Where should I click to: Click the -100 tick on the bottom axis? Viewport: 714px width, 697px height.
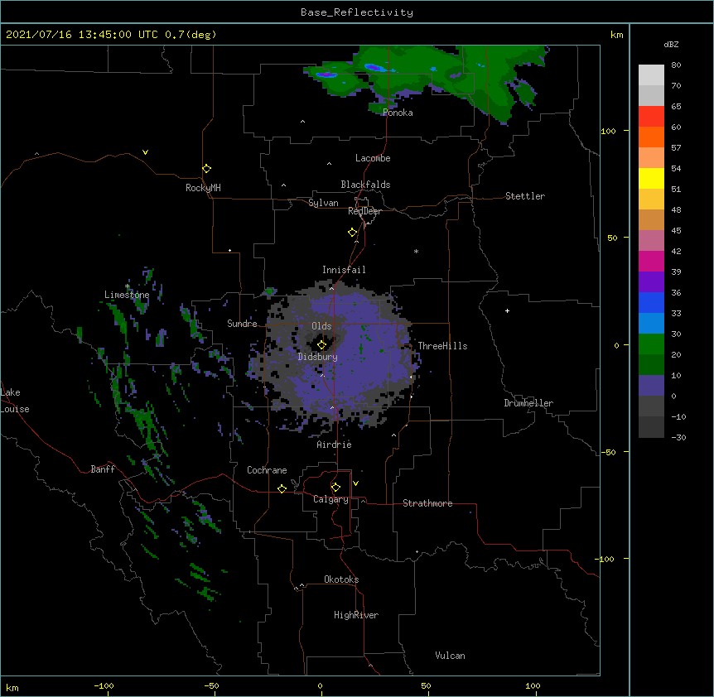(x=104, y=686)
